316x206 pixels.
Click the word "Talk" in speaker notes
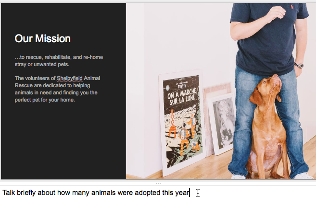pos(9,193)
